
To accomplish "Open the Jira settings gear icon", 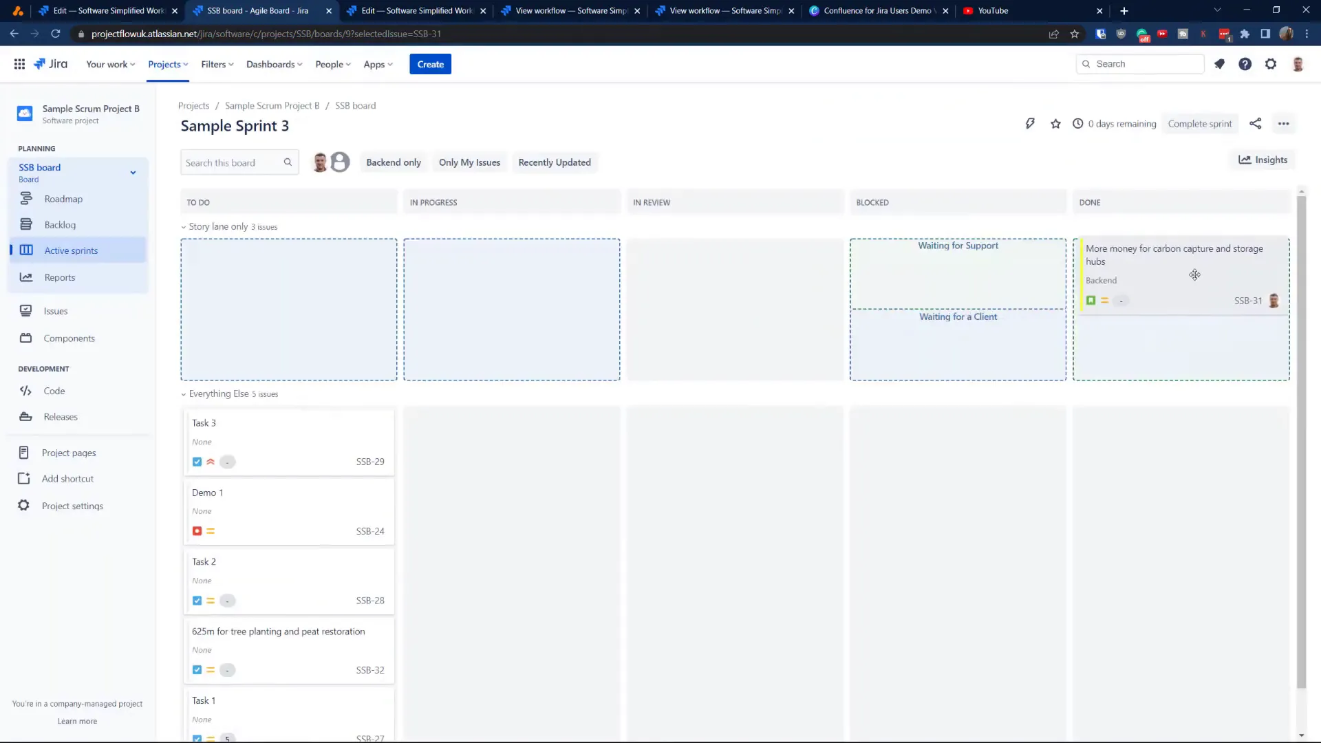I will pyautogui.click(x=1271, y=64).
